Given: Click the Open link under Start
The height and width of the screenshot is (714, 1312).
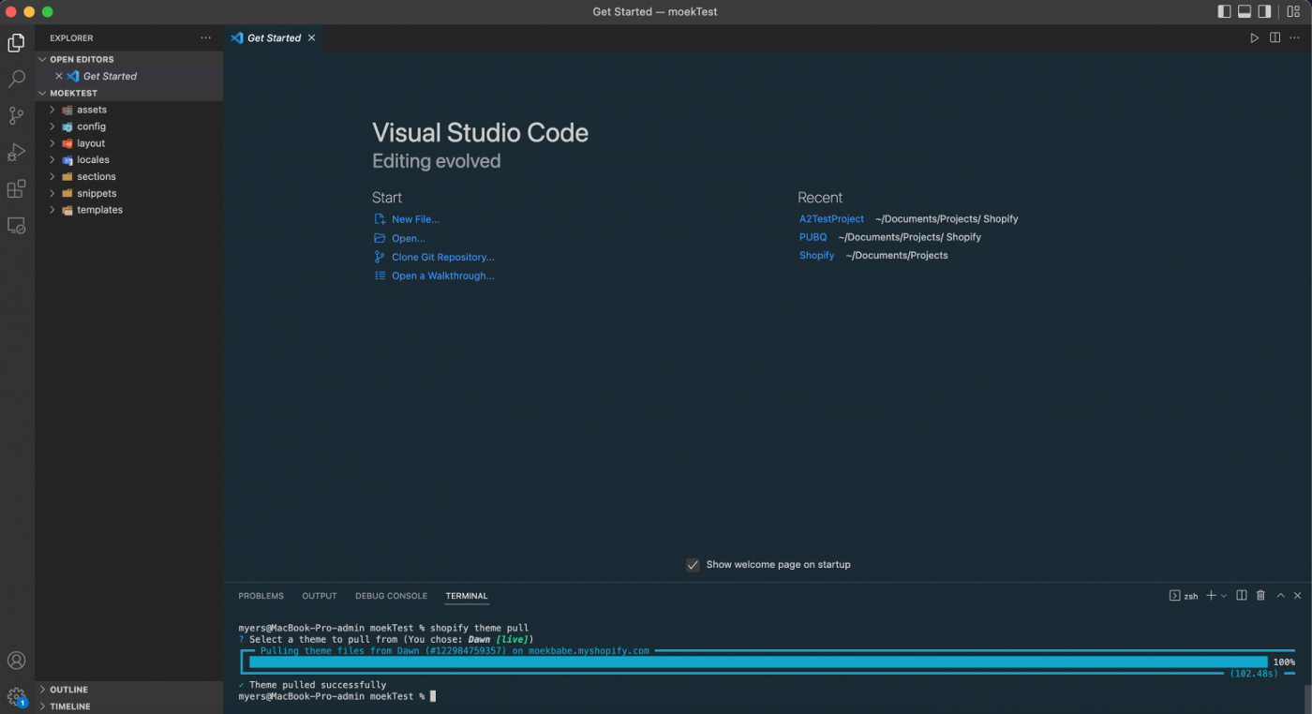Looking at the screenshot, I should pos(408,238).
